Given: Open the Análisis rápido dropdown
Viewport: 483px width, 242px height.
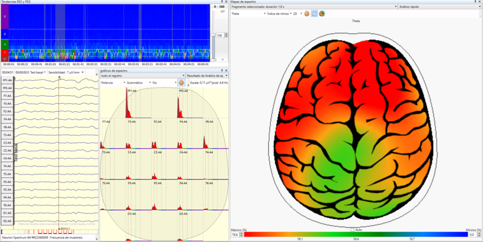Looking at the screenshot, I should (x=440, y=7).
